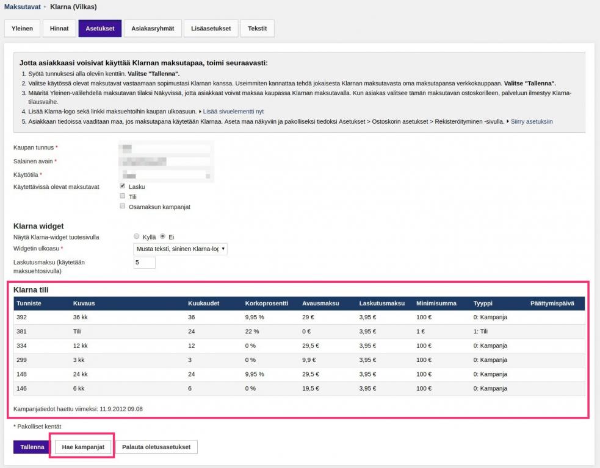
Task: Select the row with Tunniste 148
Action: tap(299, 374)
